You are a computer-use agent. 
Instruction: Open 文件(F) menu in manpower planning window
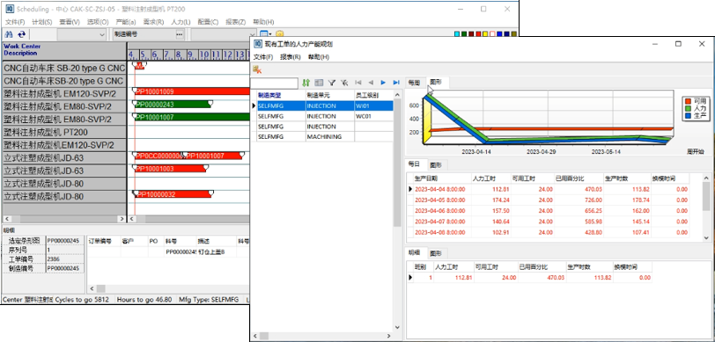[263, 57]
